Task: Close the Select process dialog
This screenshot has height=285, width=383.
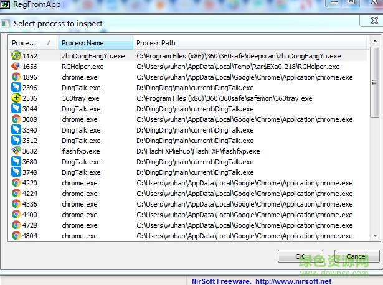Action: [x=374, y=21]
